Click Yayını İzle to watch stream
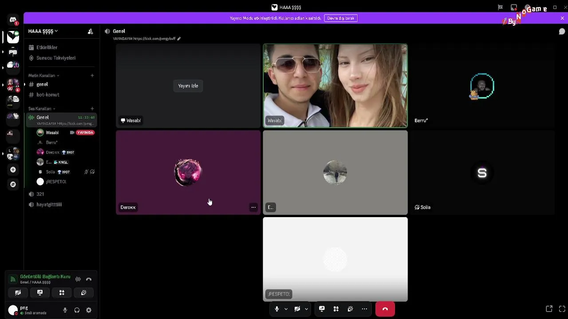The width and height of the screenshot is (568, 319). 188,86
